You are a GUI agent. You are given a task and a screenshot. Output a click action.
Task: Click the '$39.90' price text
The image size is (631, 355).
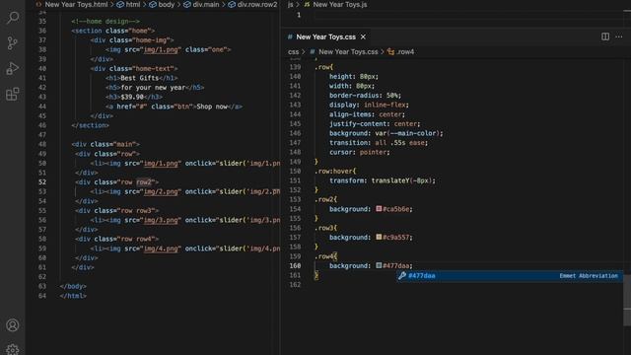click(x=132, y=97)
